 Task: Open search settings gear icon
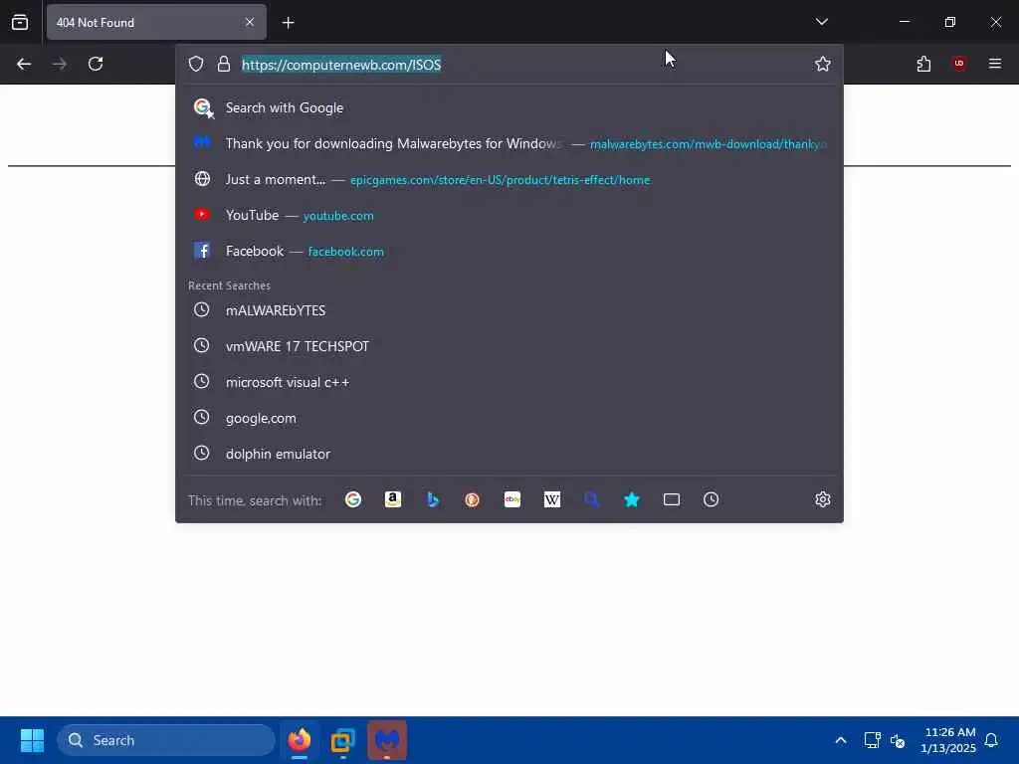click(x=823, y=499)
